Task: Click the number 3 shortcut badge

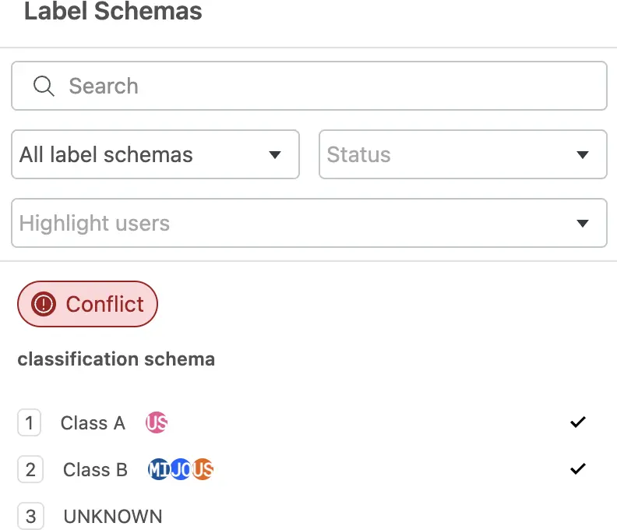Action: (x=30, y=516)
